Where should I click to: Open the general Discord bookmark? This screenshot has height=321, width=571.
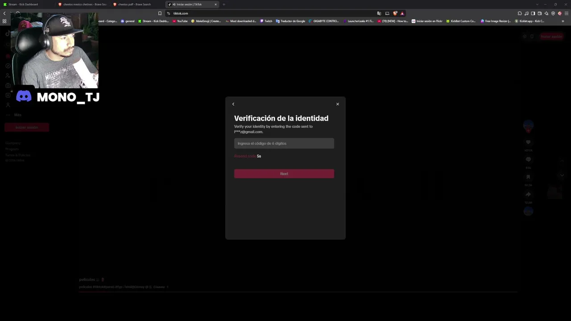(x=128, y=21)
